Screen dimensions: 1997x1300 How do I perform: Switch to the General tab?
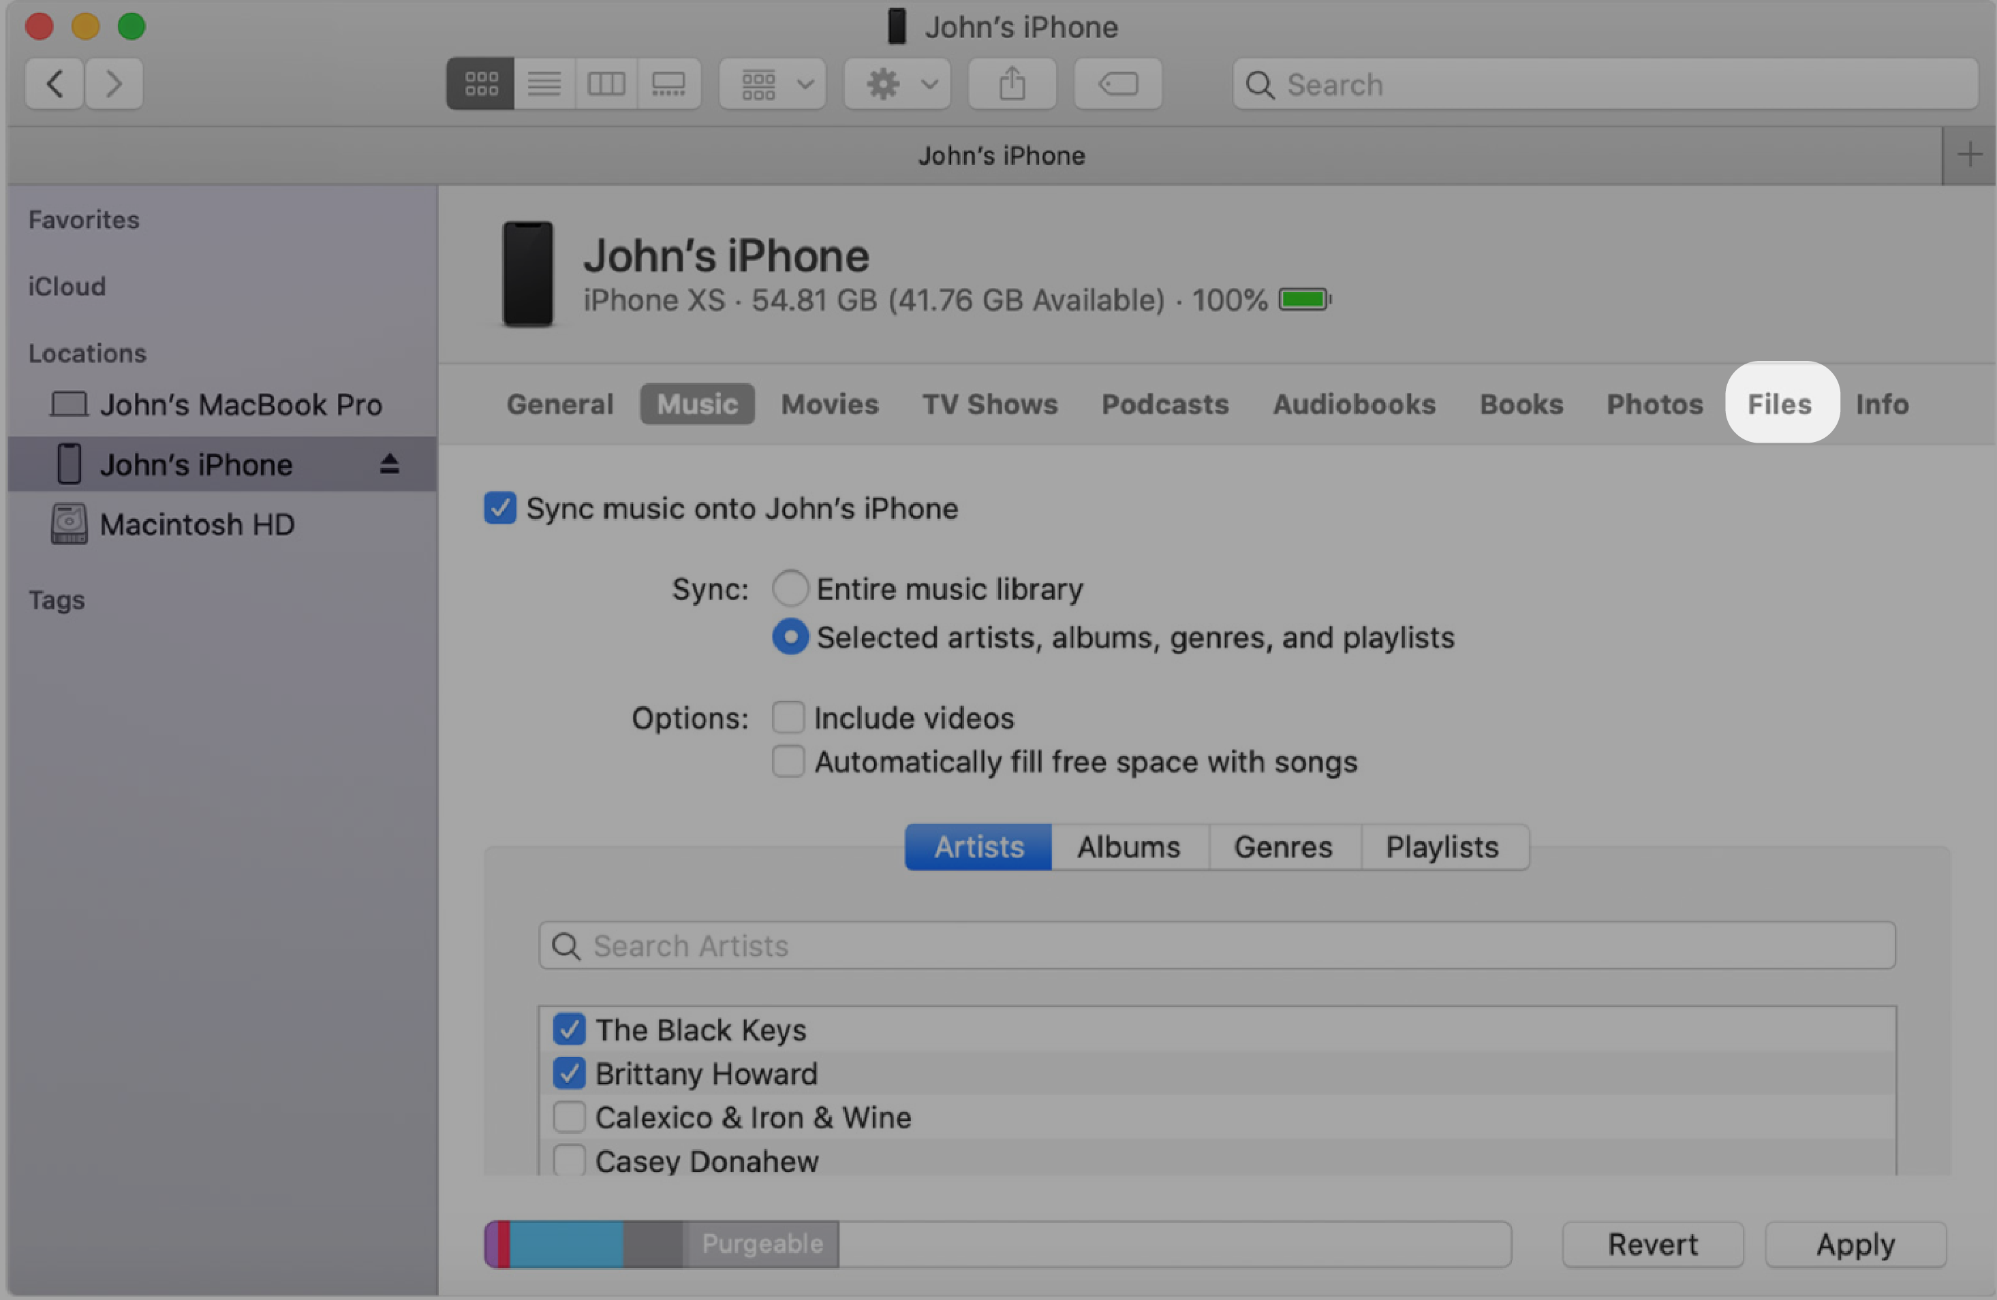pos(560,402)
